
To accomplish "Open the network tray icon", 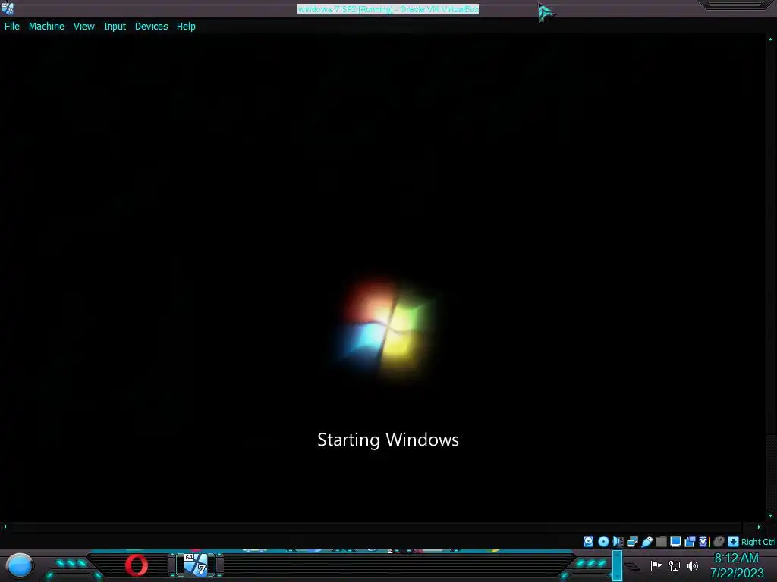I will (x=675, y=565).
